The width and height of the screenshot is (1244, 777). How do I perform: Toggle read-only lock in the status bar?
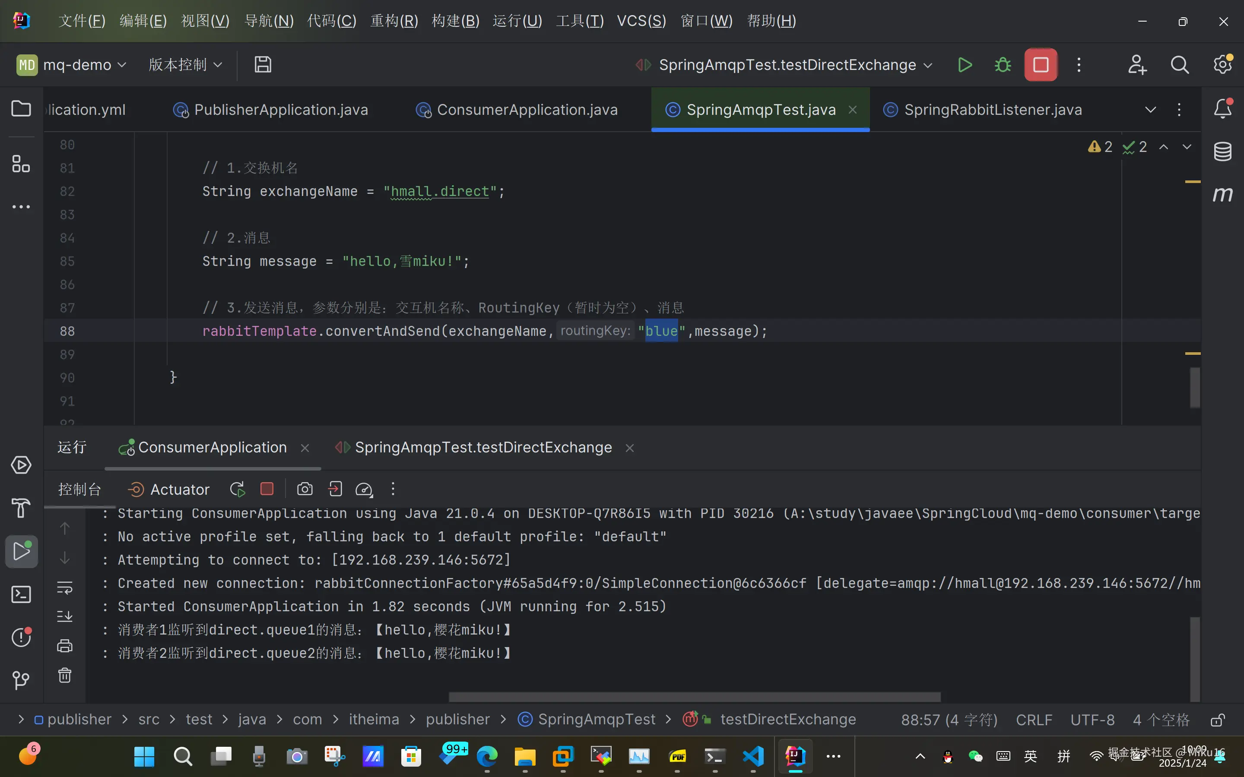[x=1217, y=720]
